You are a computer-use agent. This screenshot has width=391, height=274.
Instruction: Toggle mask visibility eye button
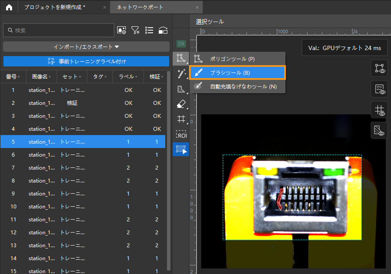tap(379, 130)
